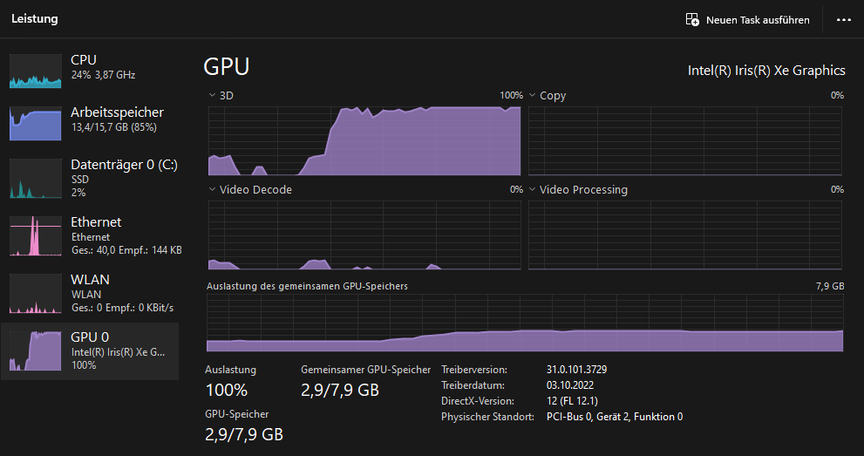Open the Copy engine dropdown chevron
The image size is (864, 456).
coord(533,95)
